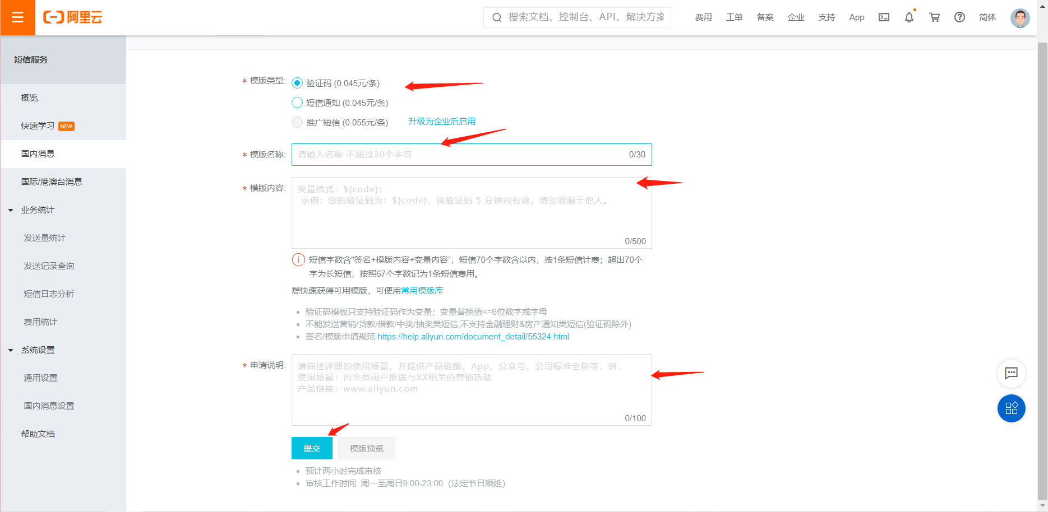Focus the top search box
This screenshot has height=512, width=1048.
point(577,17)
